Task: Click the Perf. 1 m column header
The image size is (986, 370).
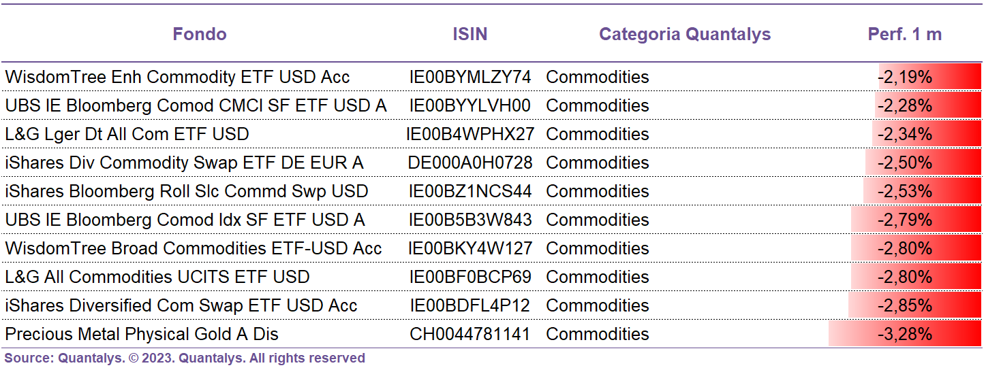Action: pyautogui.click(x=905, y=35)
